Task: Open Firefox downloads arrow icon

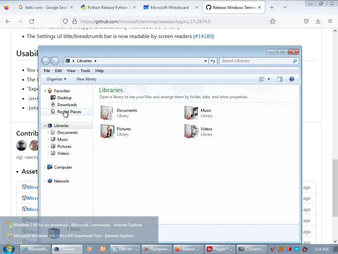Action: click(x=318, y=21)
